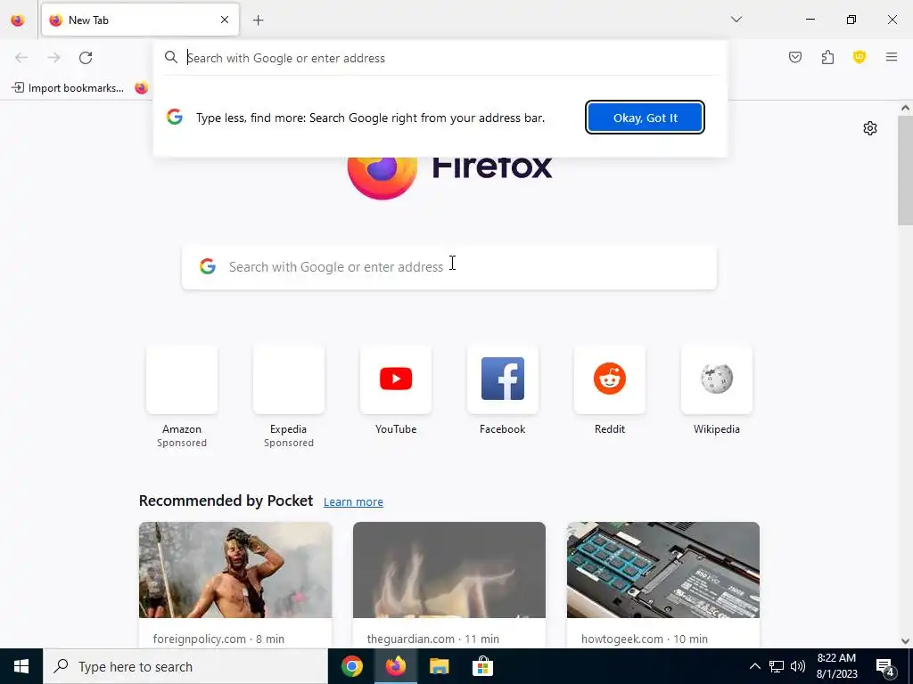Dismiss tip with Okay, Got It
The width and height of the screenshot is (913, 684).
point(646,118)
